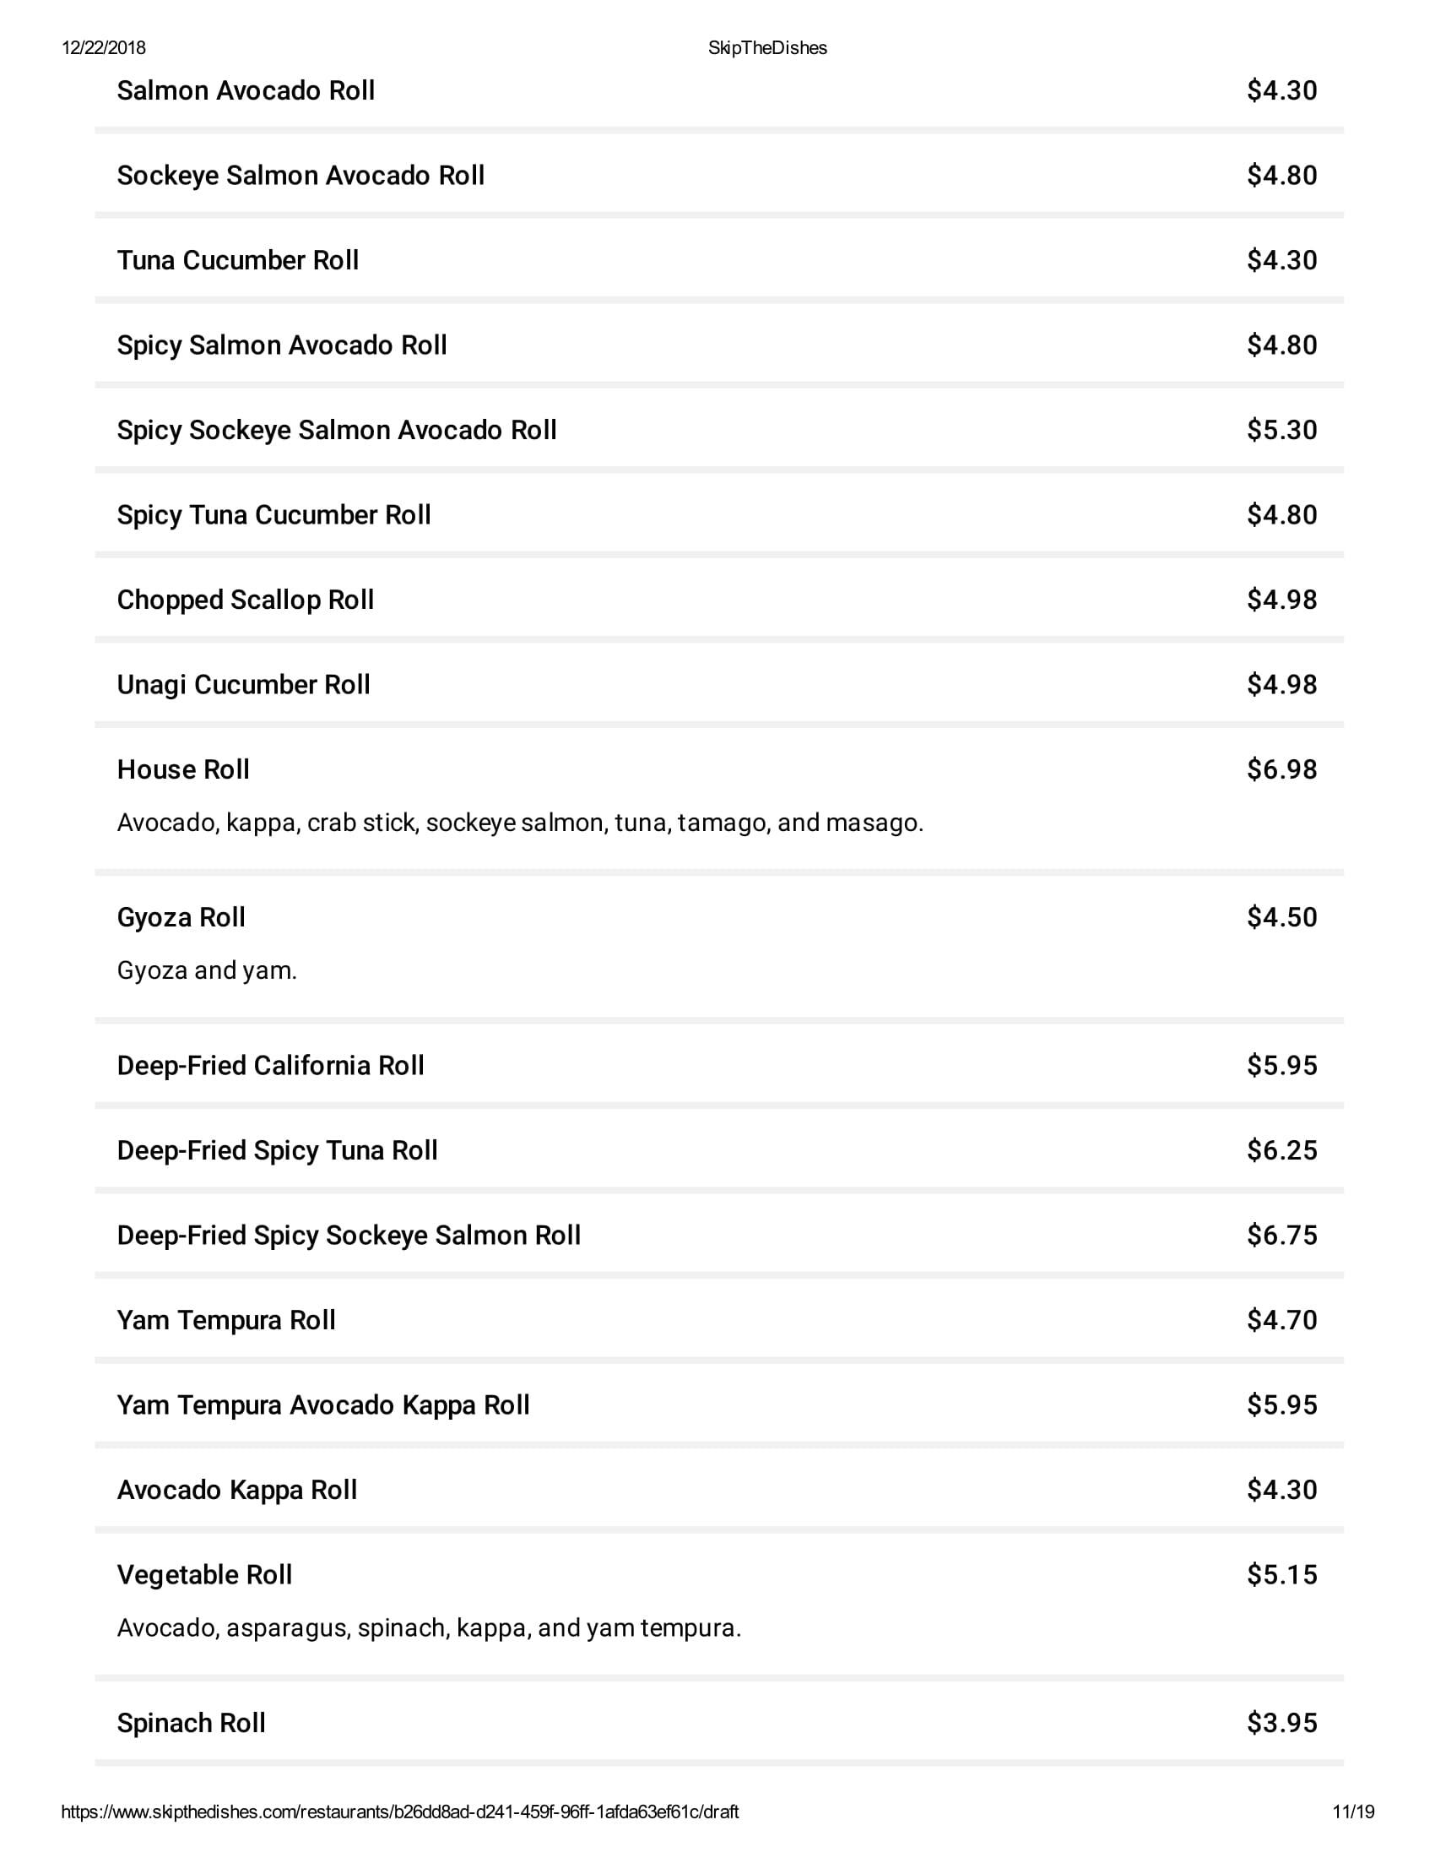This screenshot has height=1858, width=1435.
Task: Pick Deep-Fried Spicy Sockeye Salmon Roll
Action: (x=349, y=1236)
